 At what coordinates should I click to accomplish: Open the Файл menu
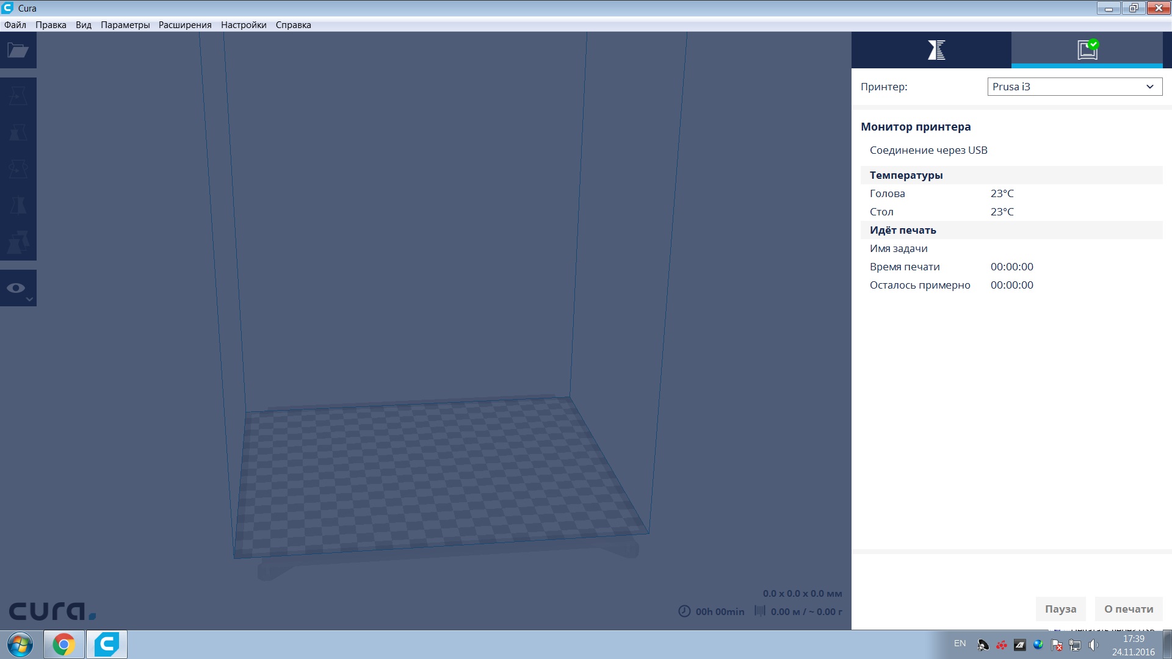coord(15,25)
